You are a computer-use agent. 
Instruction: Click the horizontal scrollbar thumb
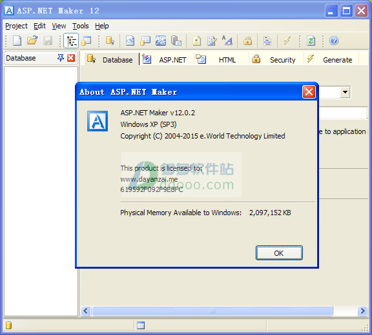pos(212,311)
